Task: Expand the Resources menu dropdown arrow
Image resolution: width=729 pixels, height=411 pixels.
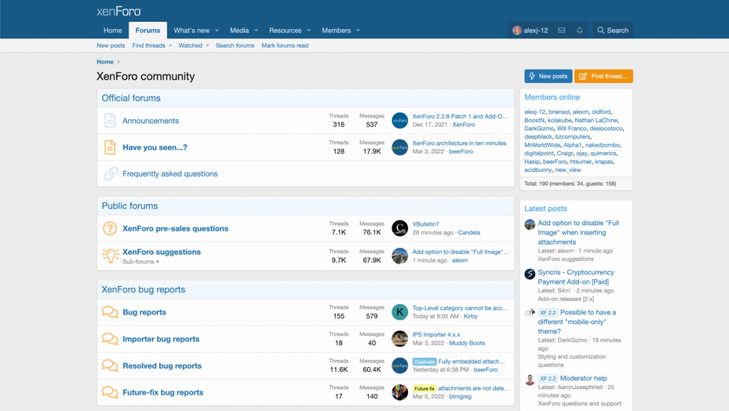Action: click(309, 30)
